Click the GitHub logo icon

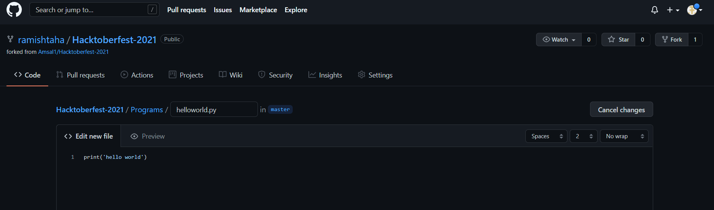click(x=14, y=10)
